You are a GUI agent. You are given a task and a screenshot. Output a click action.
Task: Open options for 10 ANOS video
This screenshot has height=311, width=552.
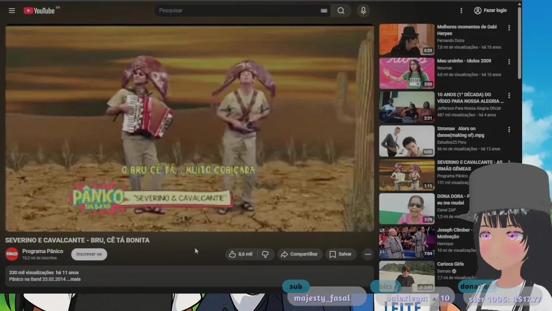pos(509,95)
